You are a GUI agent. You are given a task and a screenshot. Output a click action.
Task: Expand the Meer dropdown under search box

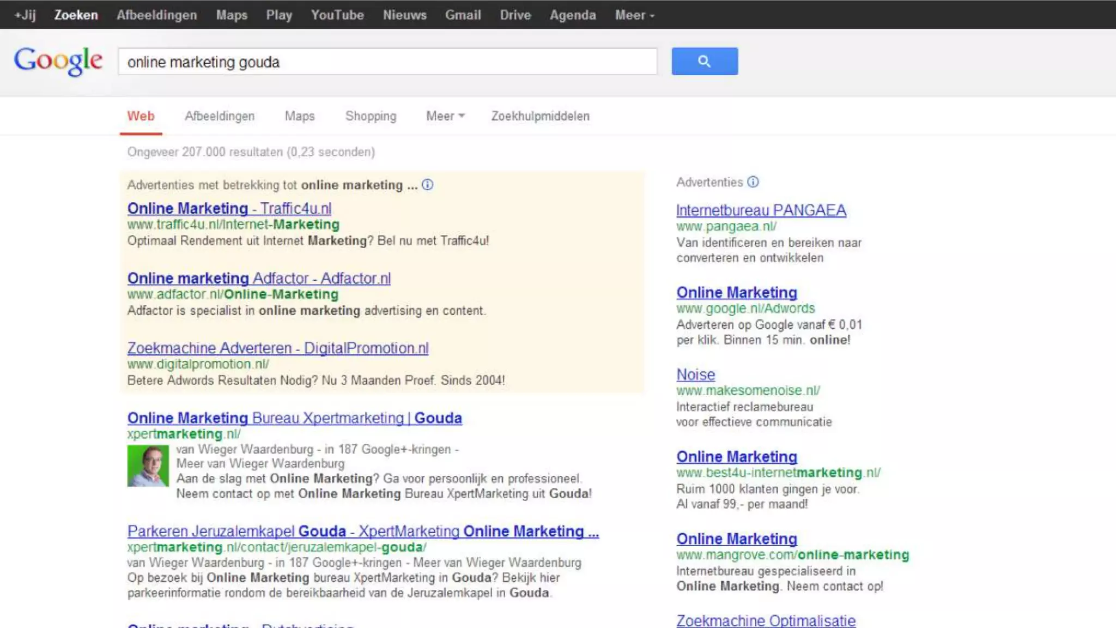pyautogui.click(x=445, y=116)
